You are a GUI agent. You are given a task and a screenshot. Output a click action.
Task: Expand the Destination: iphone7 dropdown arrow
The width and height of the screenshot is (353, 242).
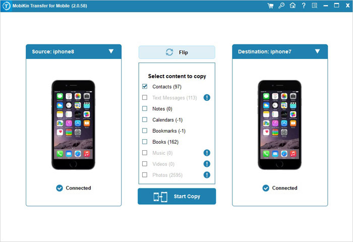(x=317, y=51)
